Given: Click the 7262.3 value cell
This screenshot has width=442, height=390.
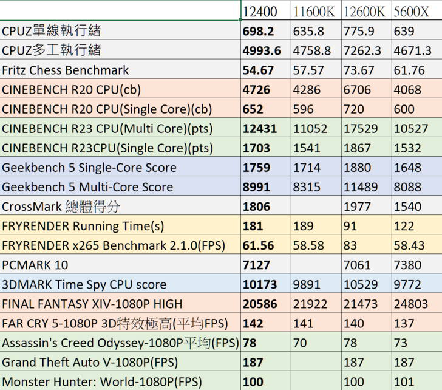Looking at the screenshot, I should (x=367, y=49).
